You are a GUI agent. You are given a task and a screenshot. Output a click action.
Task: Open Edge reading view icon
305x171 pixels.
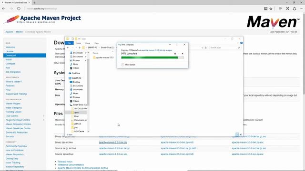265,9
